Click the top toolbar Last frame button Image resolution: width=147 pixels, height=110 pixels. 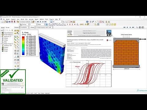coord(45,22)
